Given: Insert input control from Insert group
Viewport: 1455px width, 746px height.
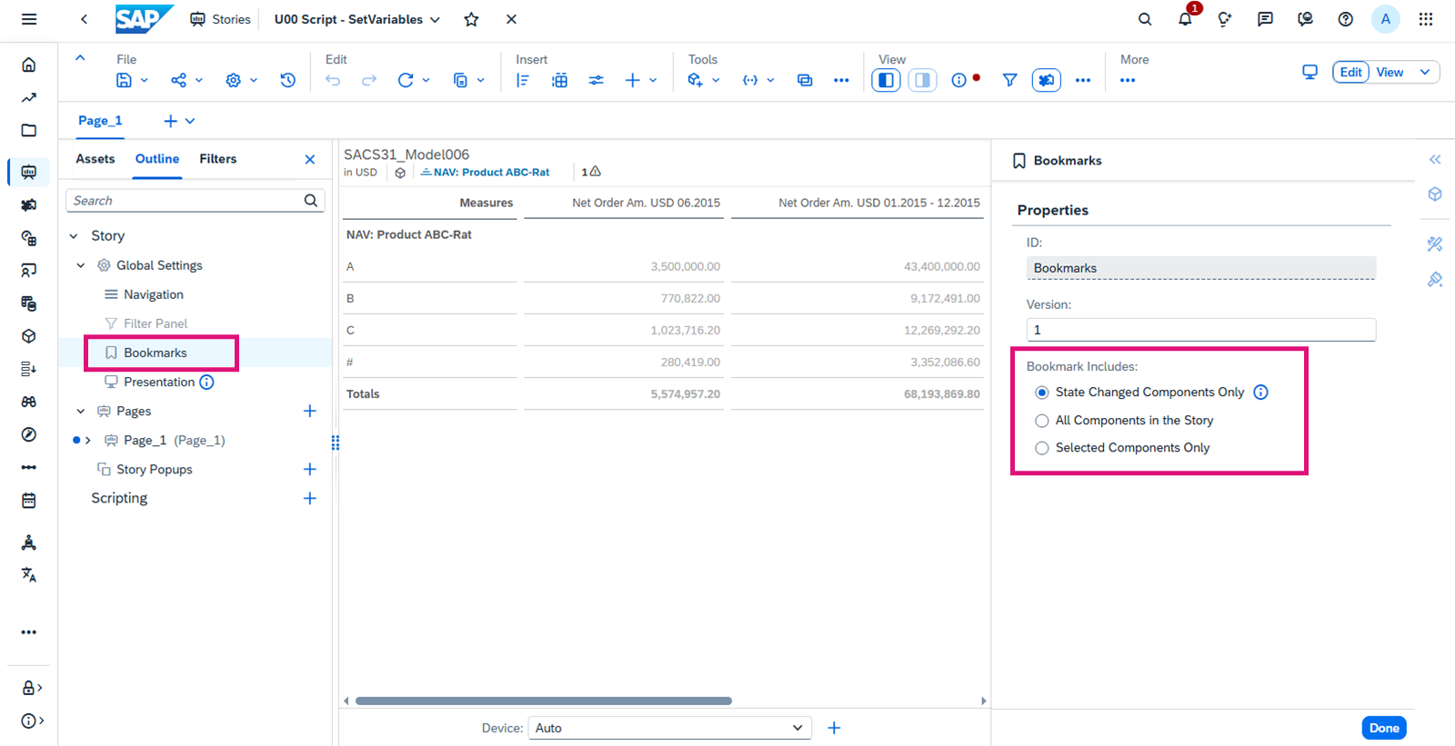Looking at the screenshot, I should [x=596, y=80].
